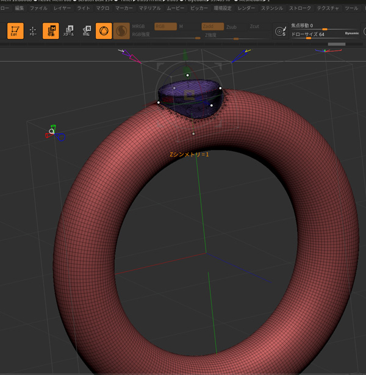
Task: Open the テクスチャ menu
Action: [x=328, y=9]
